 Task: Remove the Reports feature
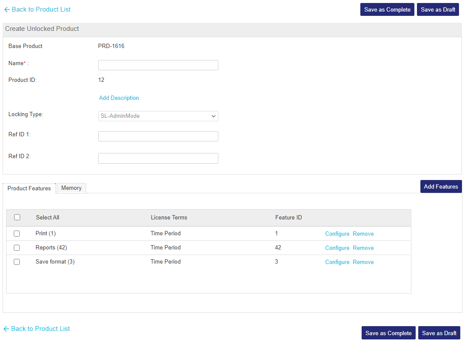(x=363, y=248)
